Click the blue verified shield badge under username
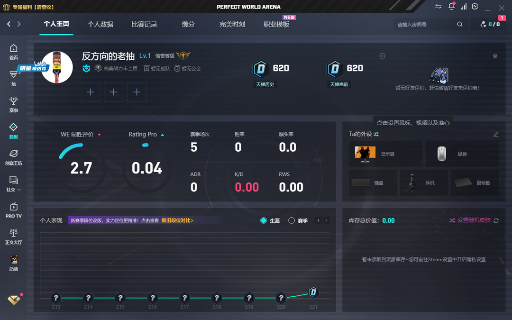 click(x=86, y=68)
